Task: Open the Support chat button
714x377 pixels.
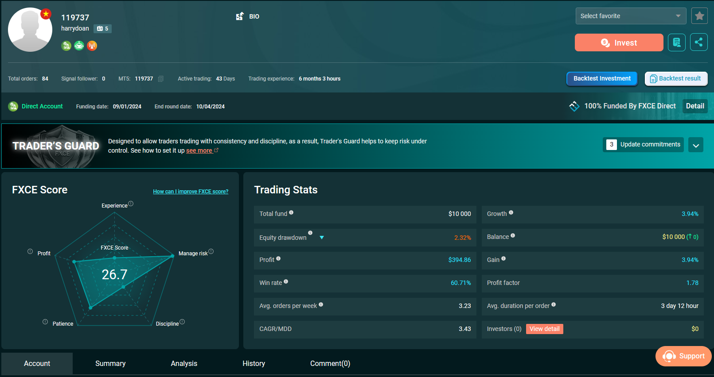Action: point(683,356)
